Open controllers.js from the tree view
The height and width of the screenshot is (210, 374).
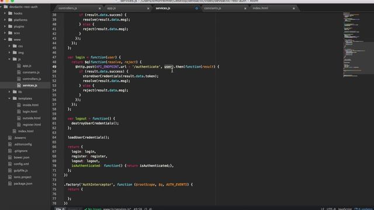tap(32, 79)
